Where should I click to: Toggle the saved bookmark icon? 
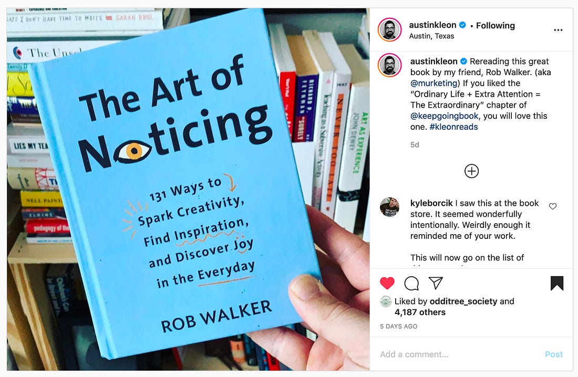point(556,283)
